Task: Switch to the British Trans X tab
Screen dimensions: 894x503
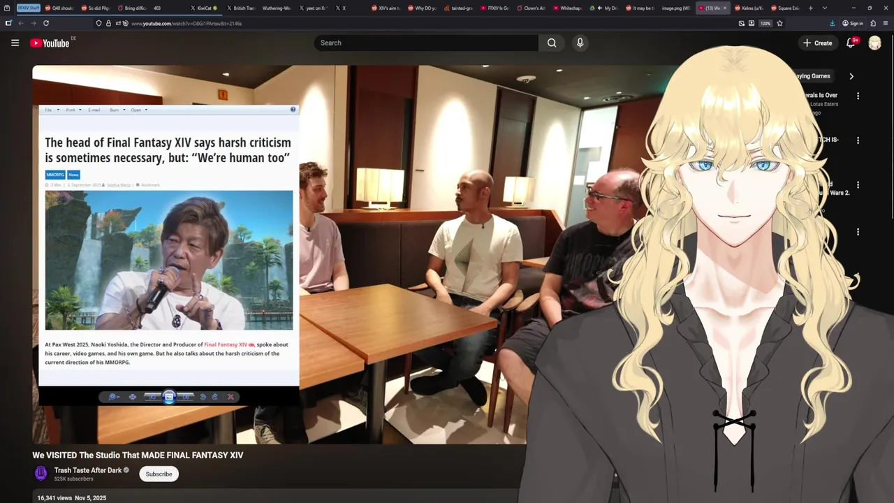Action: 241,8
